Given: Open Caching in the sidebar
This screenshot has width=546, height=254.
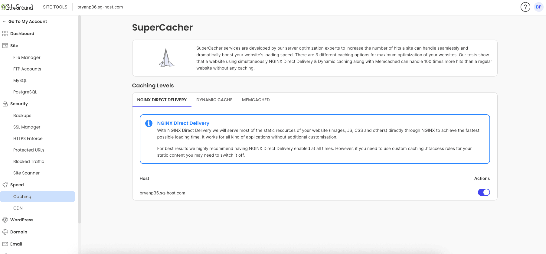Looking at the screenshot, I should pyautogui.click(x=38, y=197).
